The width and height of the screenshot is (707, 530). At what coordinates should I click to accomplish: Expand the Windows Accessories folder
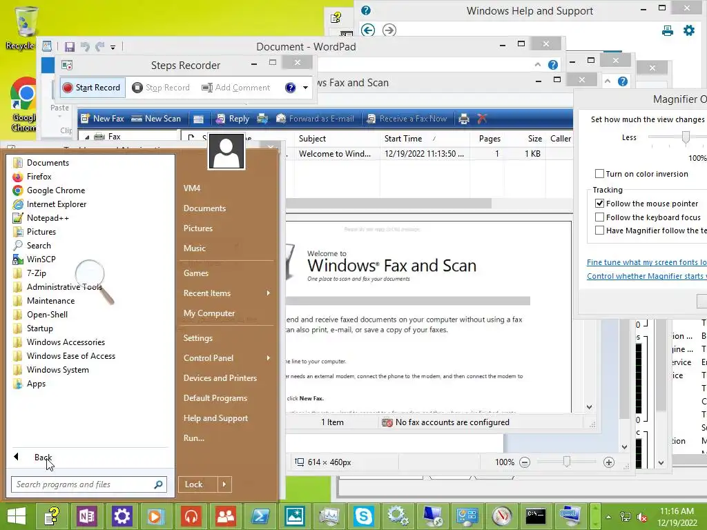coord(66,342)
